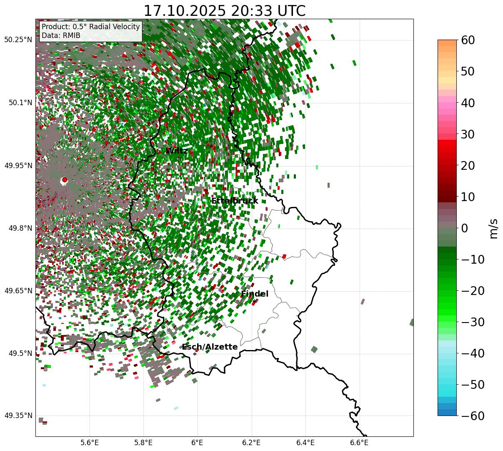Pick the dark green colorbar segment near −10
The width and height of the screenshot is (503, 451).
click(x=447, y=256)
